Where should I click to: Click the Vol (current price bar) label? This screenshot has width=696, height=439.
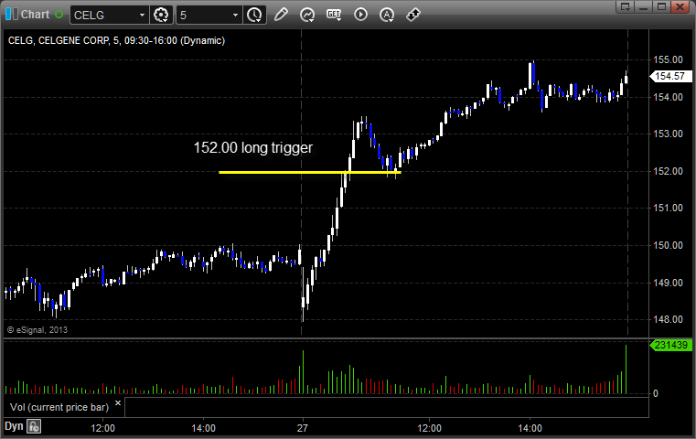[59, 407]
